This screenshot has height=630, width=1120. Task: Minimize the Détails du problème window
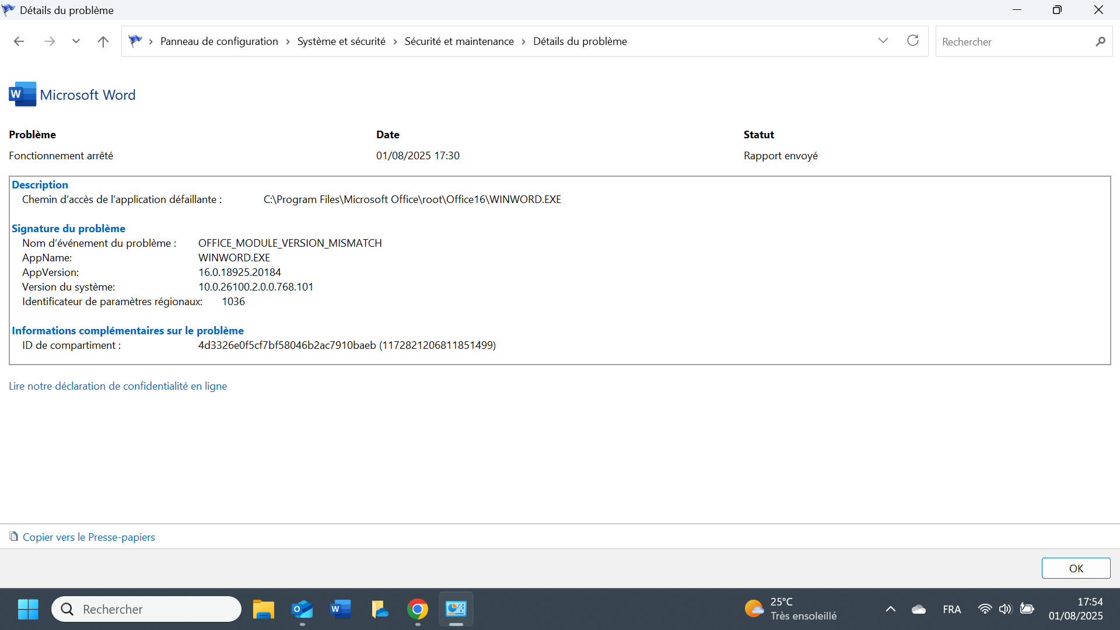[x=1017, y=10]
